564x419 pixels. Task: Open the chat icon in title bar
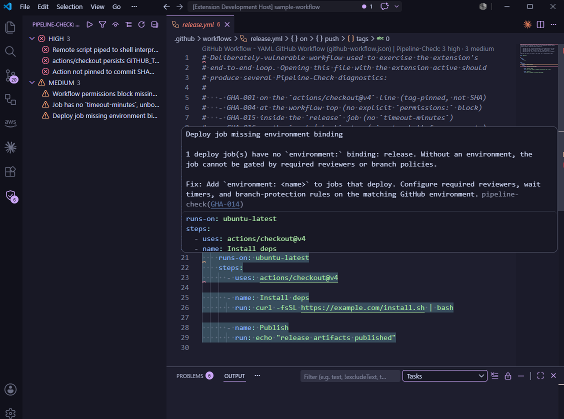[384, 6]
